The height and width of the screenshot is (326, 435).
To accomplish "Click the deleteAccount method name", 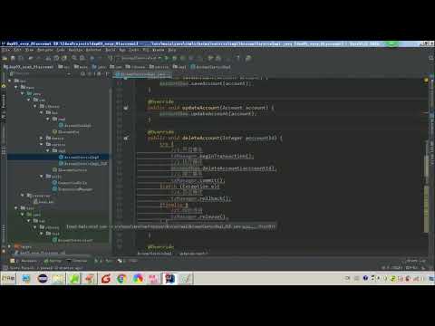I will 200,138.
